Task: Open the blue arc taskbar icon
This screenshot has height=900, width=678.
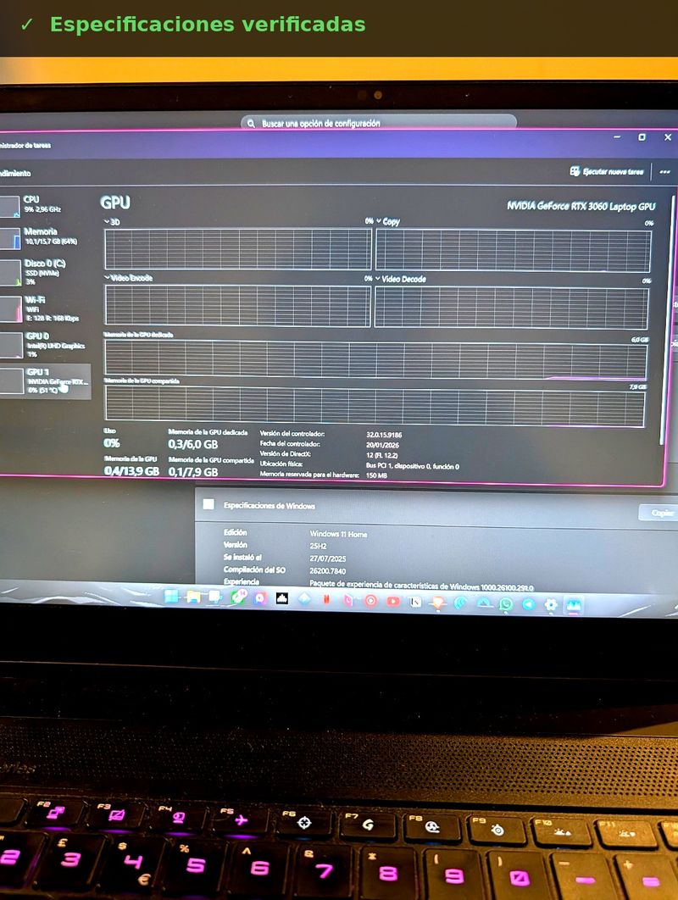Action: tap(484, 603)
